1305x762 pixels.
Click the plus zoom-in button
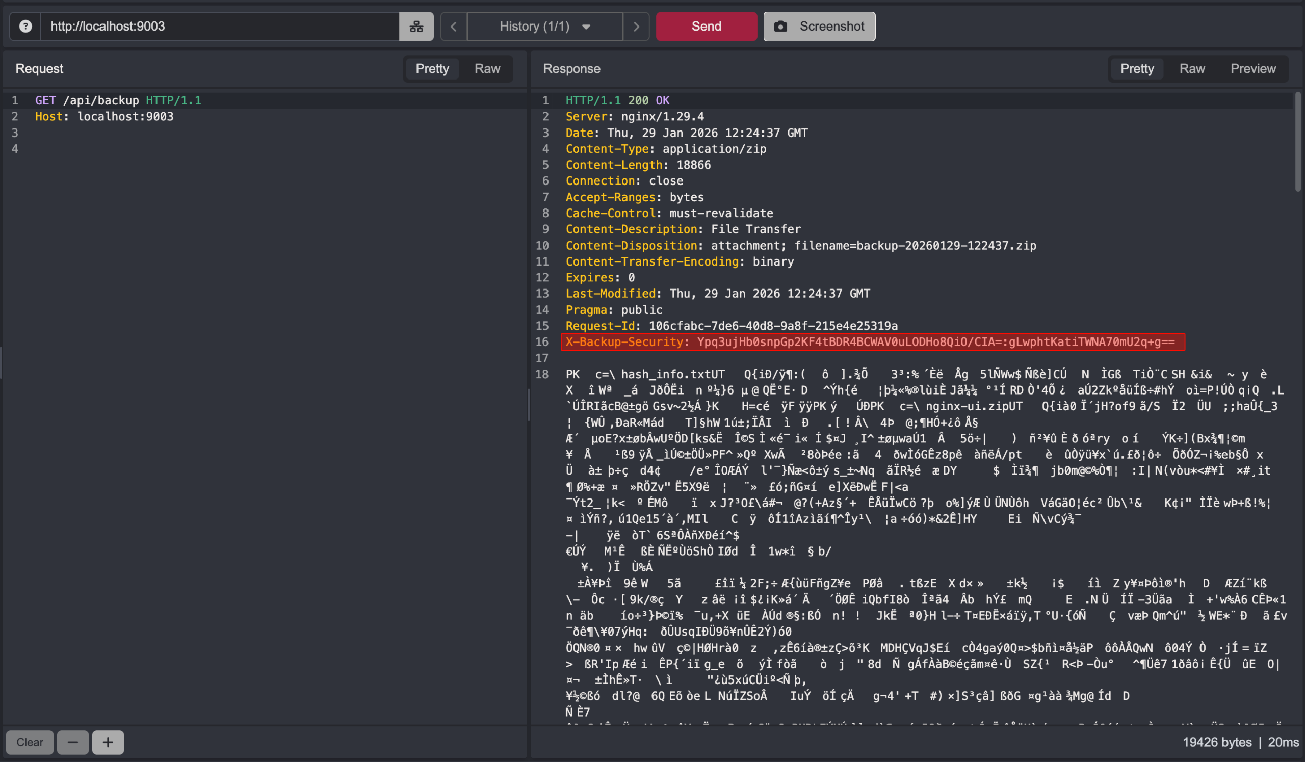tap(108, 742)
